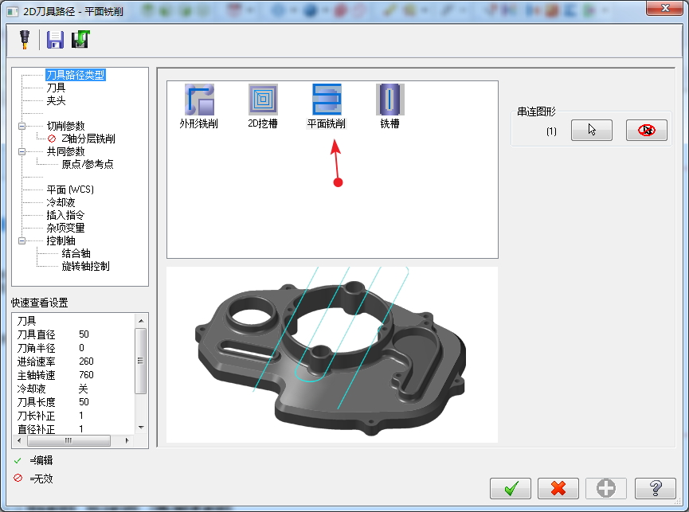Select 夹头 in the tree
Image resolution: width=689 pixels, height=512 pixels.
pyautogui.click(x=56, y=100)
